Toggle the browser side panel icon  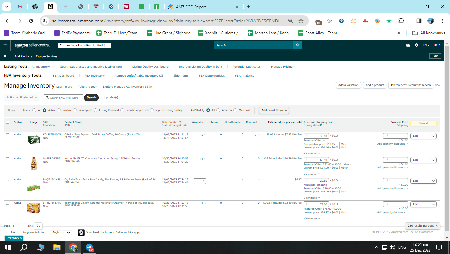click(419, 21)
